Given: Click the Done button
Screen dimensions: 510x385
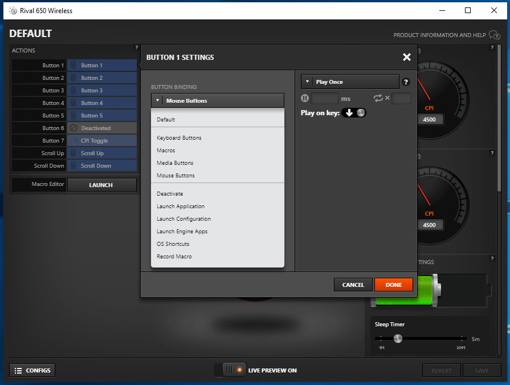Looking at the screenshot, I should 394,285.
